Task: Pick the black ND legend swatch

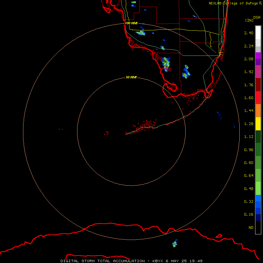Action: (x=258, y=227)
